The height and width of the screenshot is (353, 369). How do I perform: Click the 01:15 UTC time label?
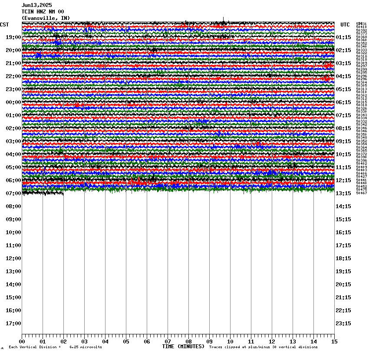343,37
